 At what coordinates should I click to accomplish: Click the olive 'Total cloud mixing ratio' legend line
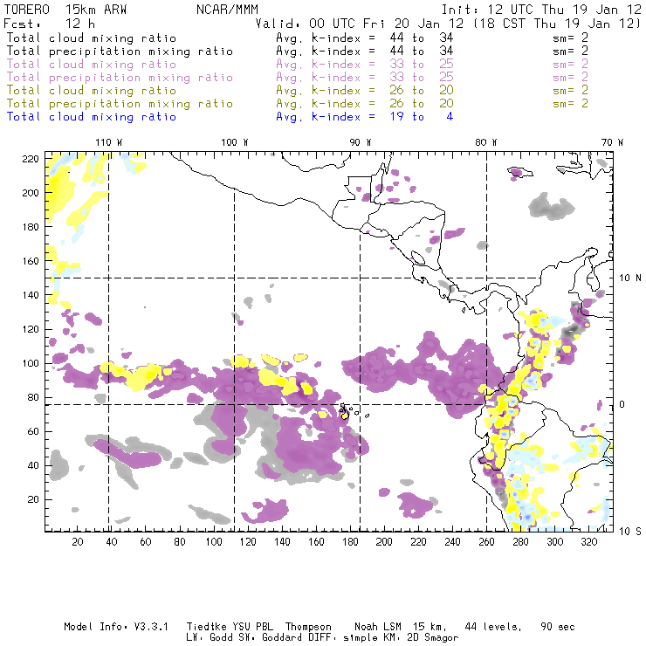coord(92,91)
